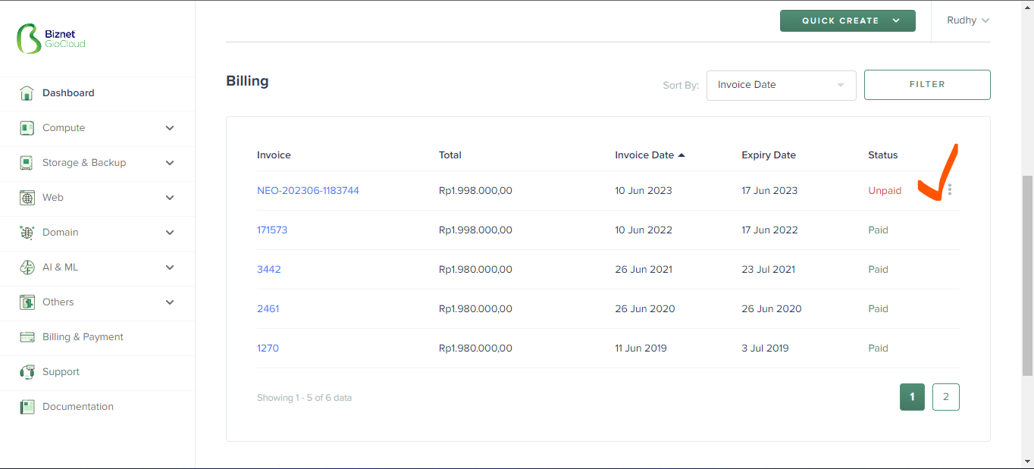Click the Filter button
The height and width of the screenshot is (469, 1034).
(x=927, y=85)
